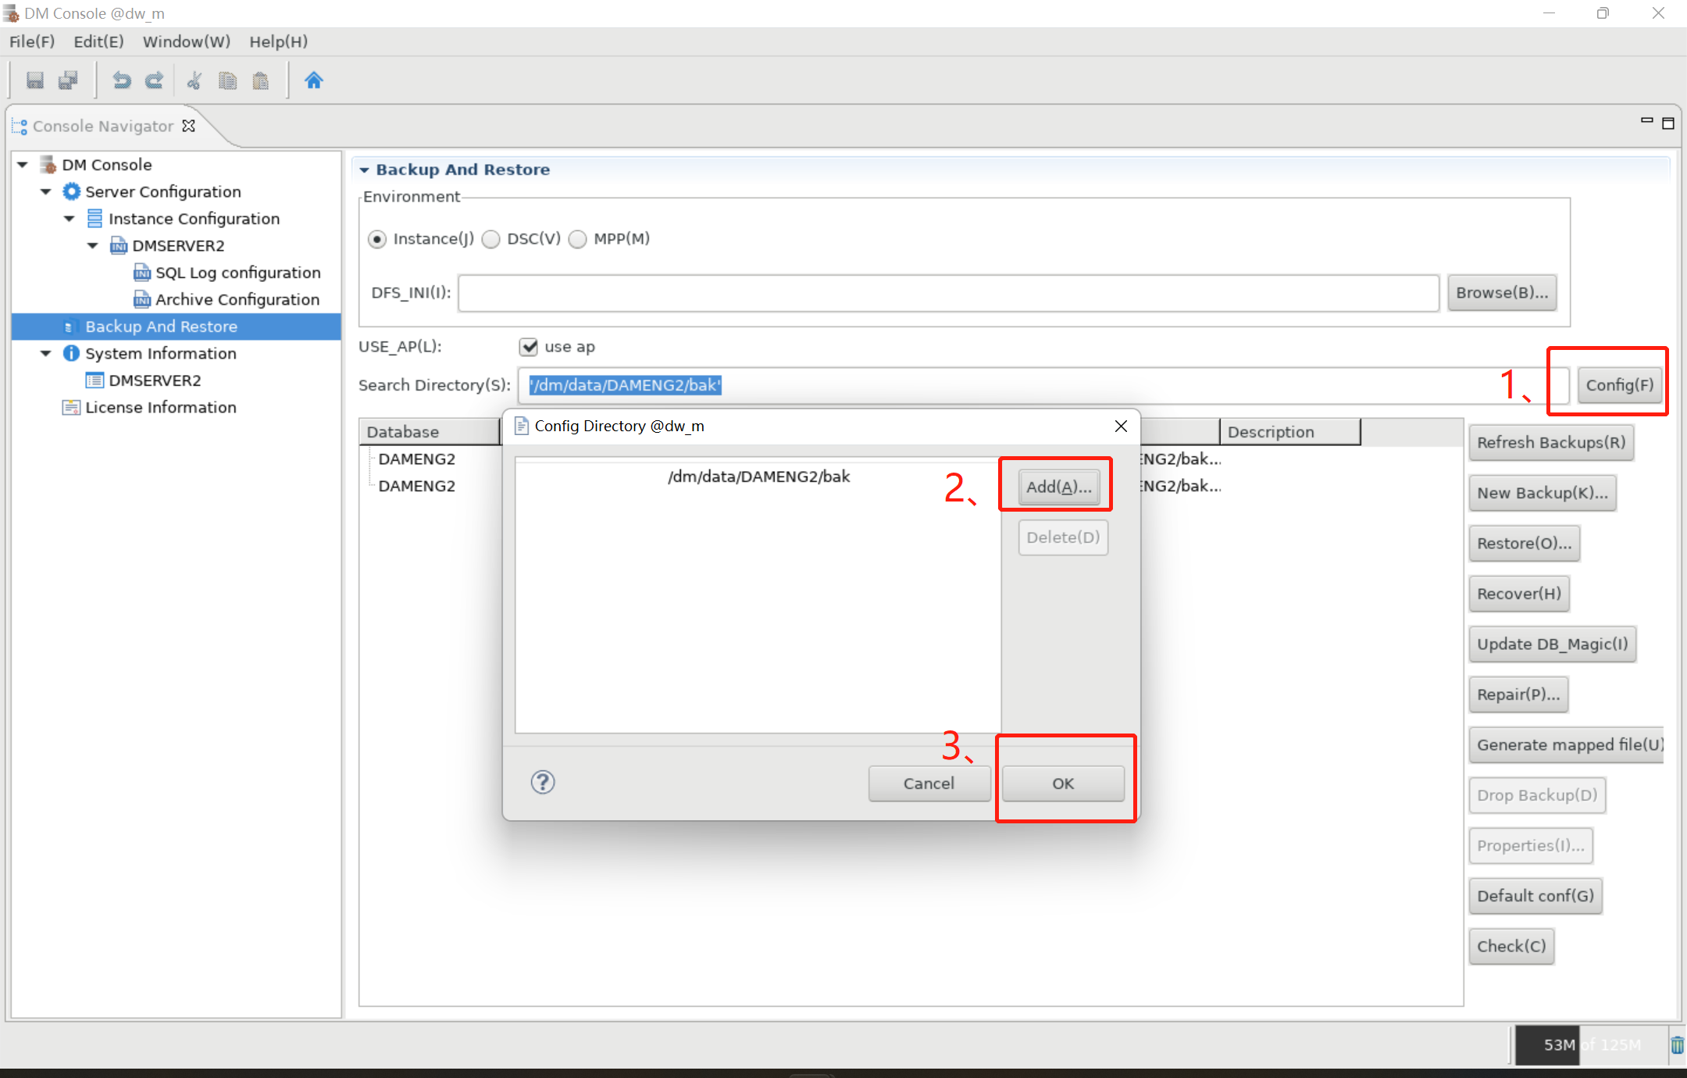Open the Window(W) menu

point(187,41)
